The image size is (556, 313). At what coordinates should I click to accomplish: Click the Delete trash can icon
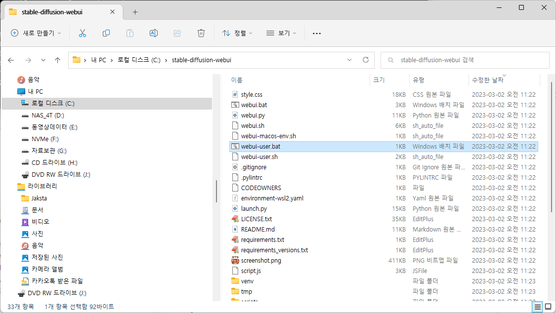point(201,33)
